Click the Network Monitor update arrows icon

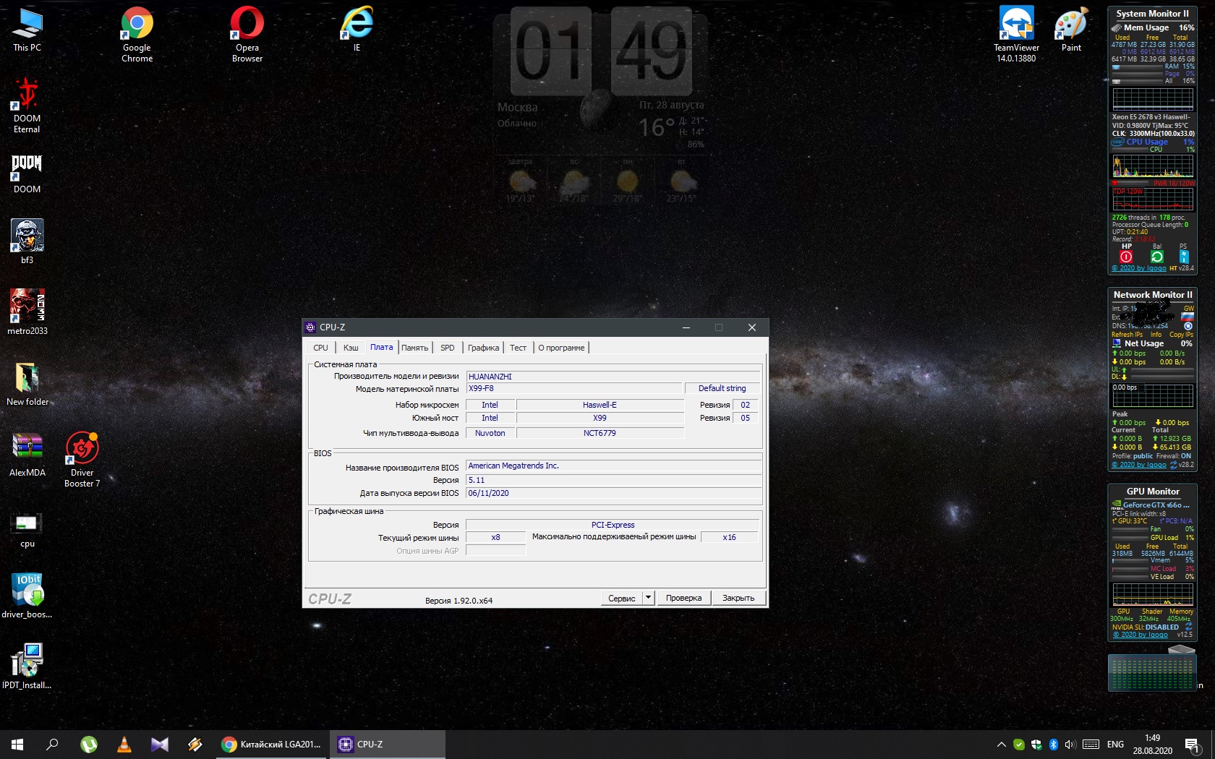[1173, 465]
